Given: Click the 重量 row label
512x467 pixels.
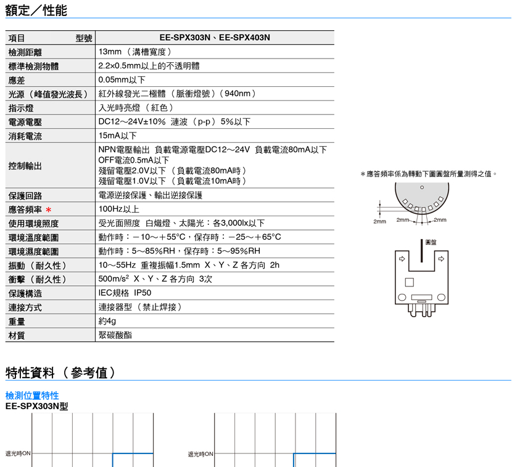Looking at the screenshot, I should tap(17, 322).
